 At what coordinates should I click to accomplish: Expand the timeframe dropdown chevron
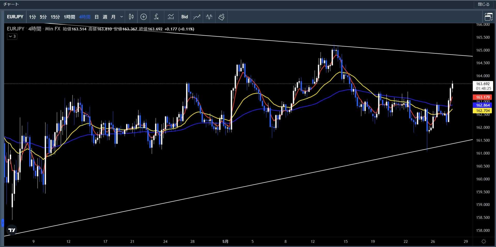click(x=121, y=17)
